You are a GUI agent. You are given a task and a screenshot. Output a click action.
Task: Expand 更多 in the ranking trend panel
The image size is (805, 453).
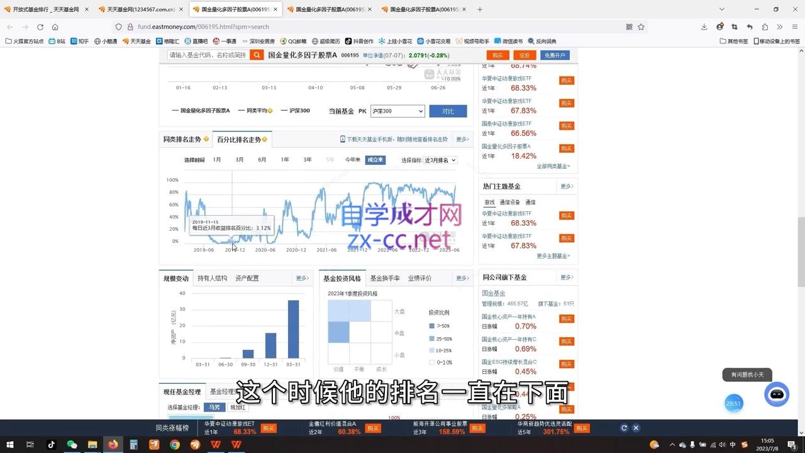463,139
